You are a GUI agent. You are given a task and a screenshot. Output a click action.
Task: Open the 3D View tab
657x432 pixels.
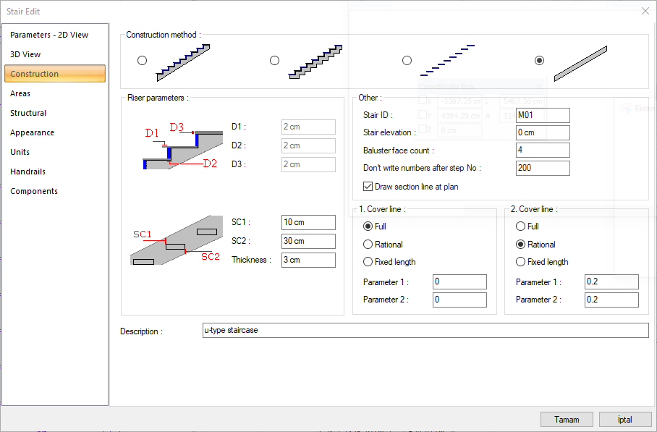pyautogui.click(x=25, y=54)
